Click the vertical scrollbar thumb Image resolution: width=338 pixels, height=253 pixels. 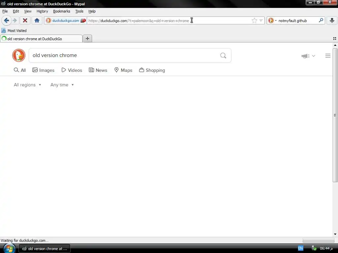(335, 115)
